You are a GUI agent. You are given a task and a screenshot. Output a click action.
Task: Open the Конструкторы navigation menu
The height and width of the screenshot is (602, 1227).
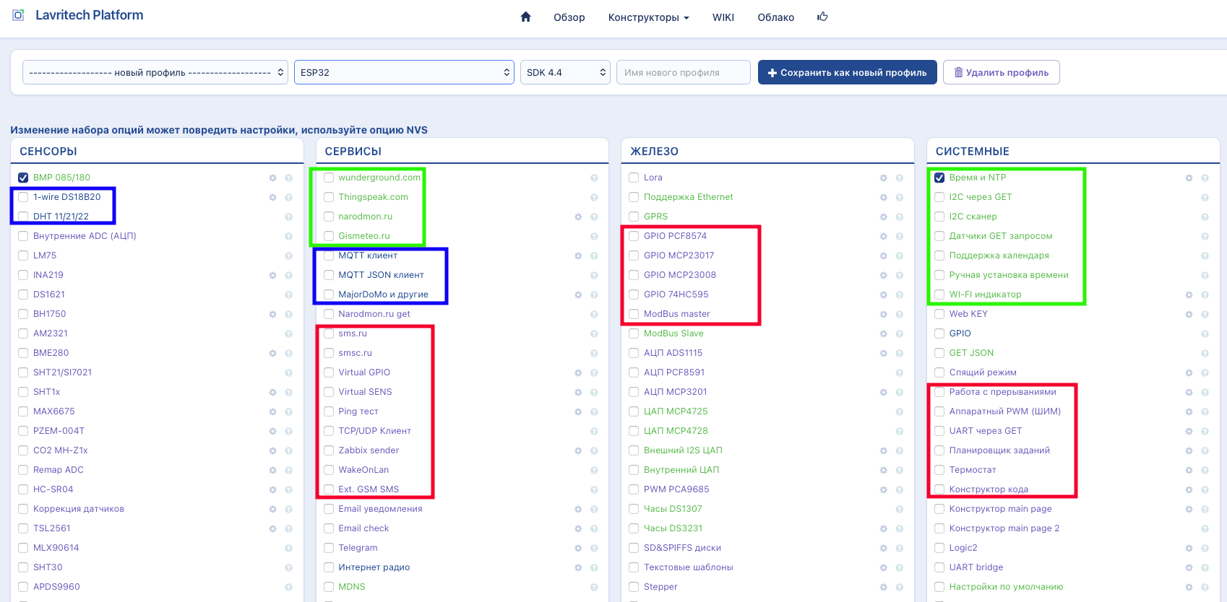pyautogui.click(x=648, y=17)
